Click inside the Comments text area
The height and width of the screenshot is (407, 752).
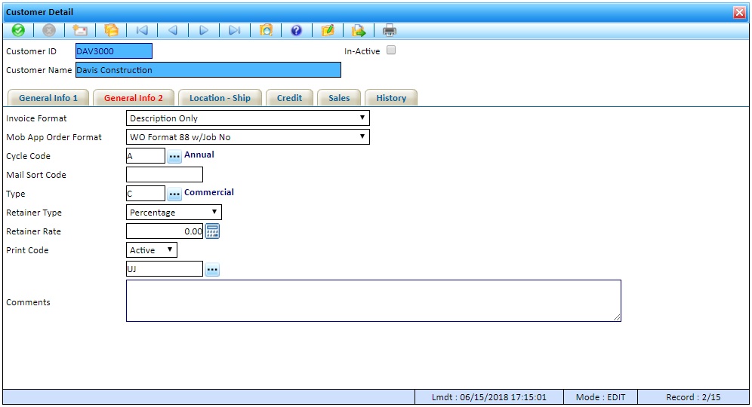point(374,301)
